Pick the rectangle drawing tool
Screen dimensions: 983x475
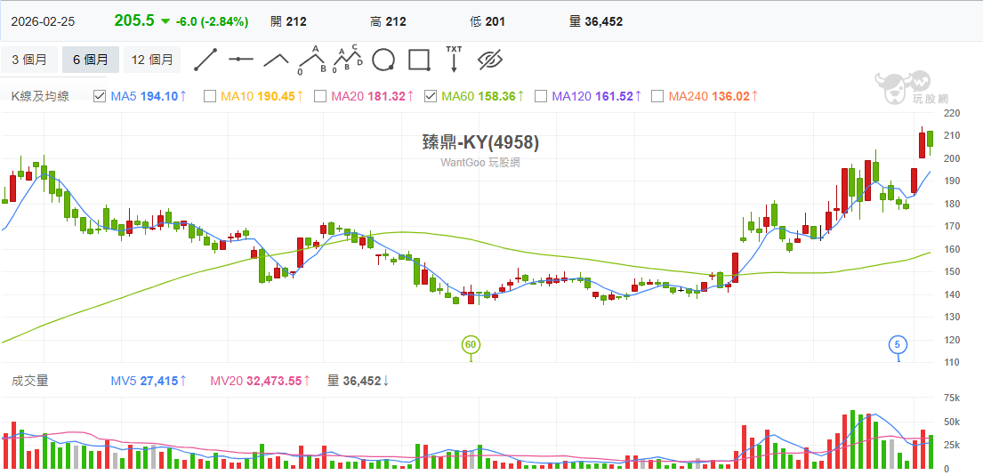point(419,60)
